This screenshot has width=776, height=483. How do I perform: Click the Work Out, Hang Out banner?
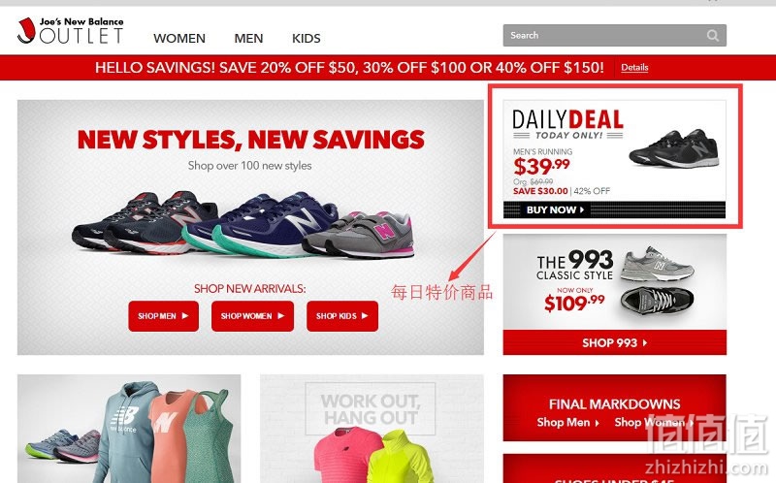point(372,429)
